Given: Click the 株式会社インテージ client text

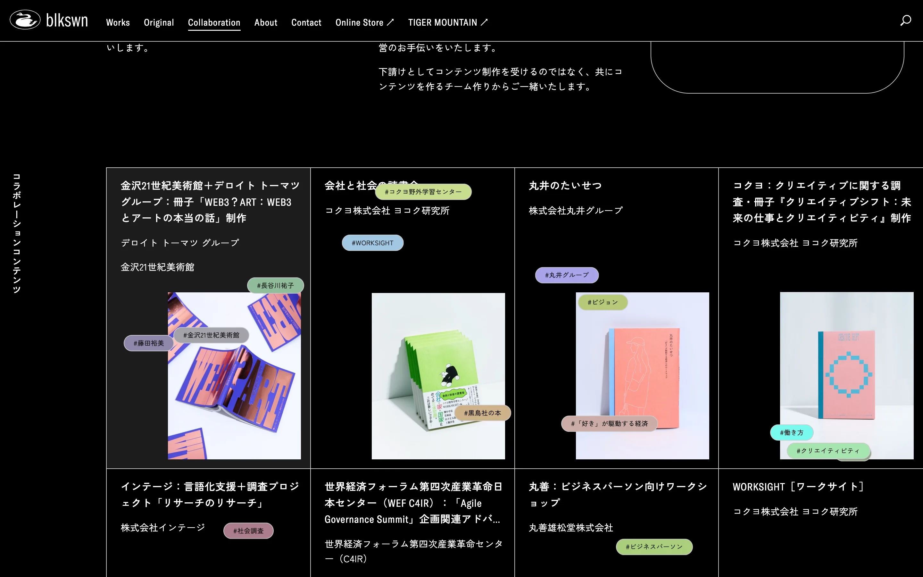Looking at the screenshot, I should pyautogui.click(x=163, y=528).
